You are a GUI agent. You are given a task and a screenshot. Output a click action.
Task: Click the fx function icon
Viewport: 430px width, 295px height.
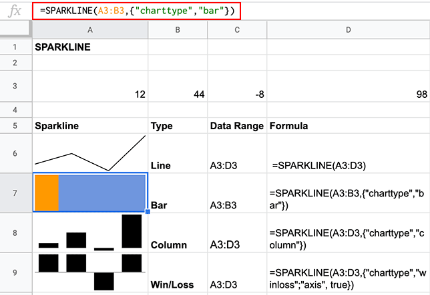click(15, 11)
